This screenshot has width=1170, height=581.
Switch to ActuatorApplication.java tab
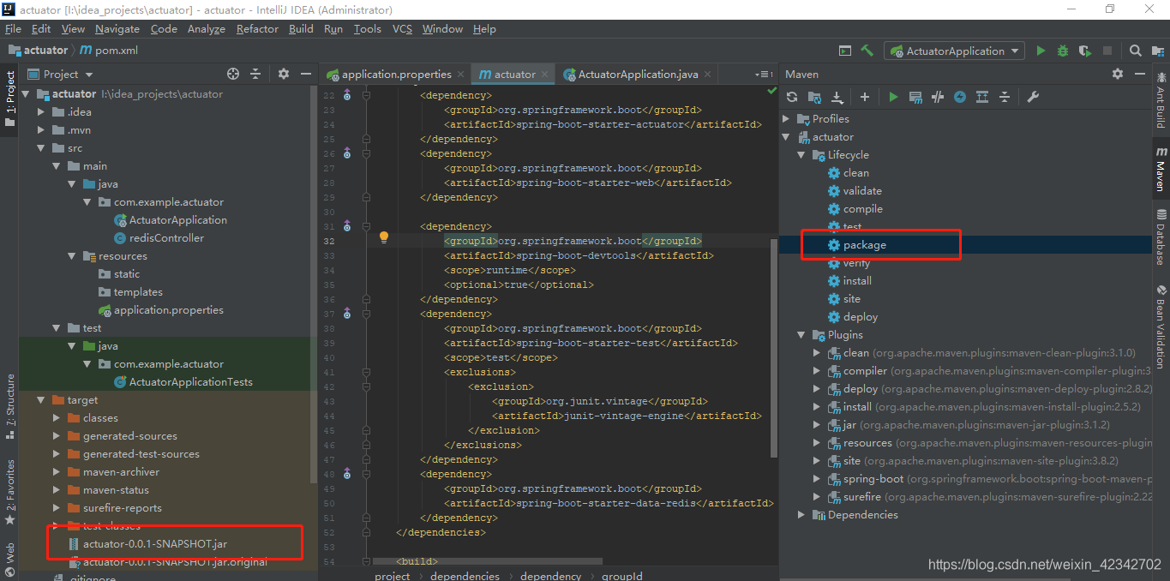point(638,74)
